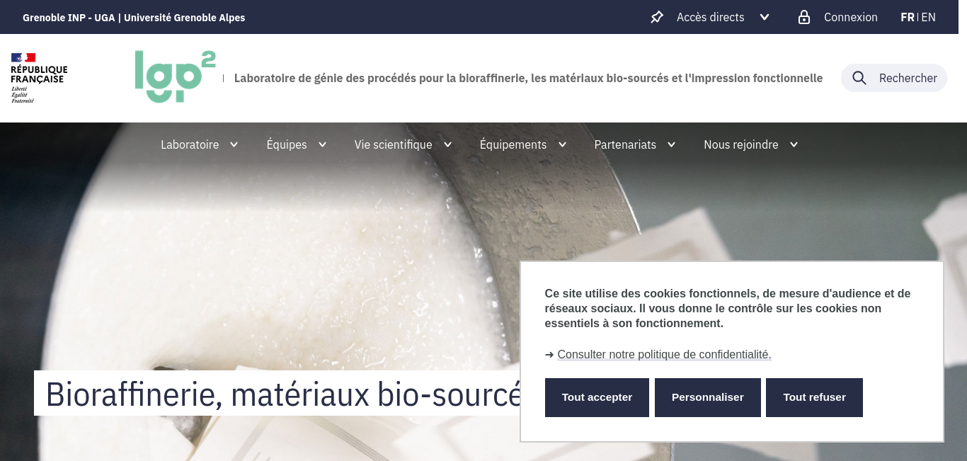
Task: Click the République Française logo
Action: (x=39, y=78)
